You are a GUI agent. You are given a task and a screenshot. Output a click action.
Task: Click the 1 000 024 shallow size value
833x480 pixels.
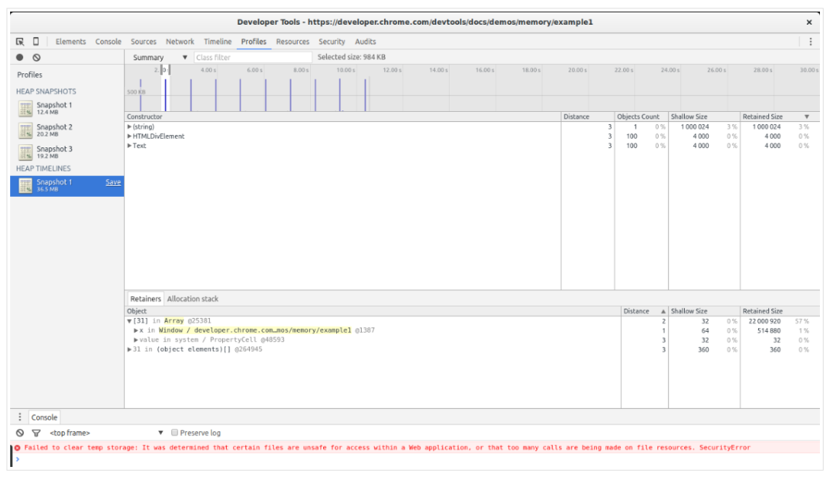(695, 127)
